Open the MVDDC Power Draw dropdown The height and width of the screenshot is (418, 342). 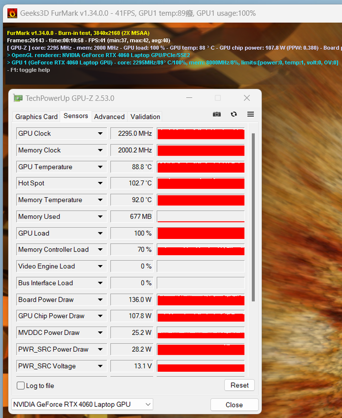[x=100, y=333]
